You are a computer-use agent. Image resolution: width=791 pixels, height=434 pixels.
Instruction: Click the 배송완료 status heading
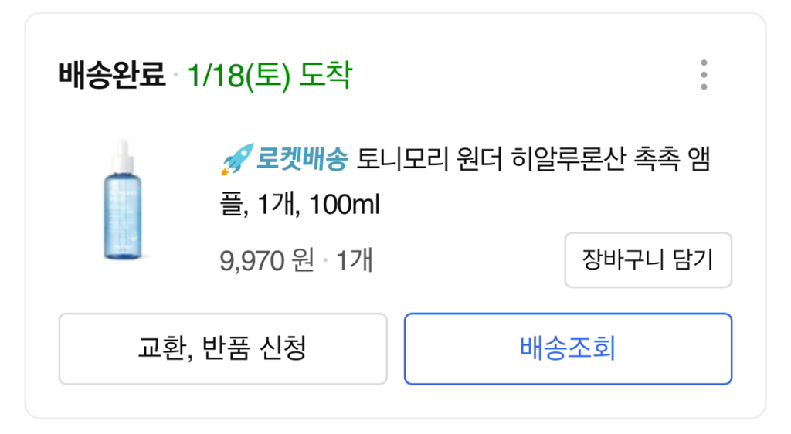[112, 76]
